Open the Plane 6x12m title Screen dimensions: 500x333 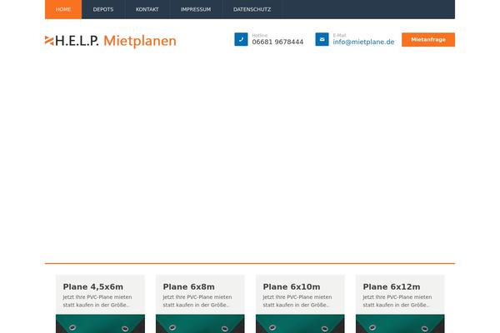click(392, 286)
